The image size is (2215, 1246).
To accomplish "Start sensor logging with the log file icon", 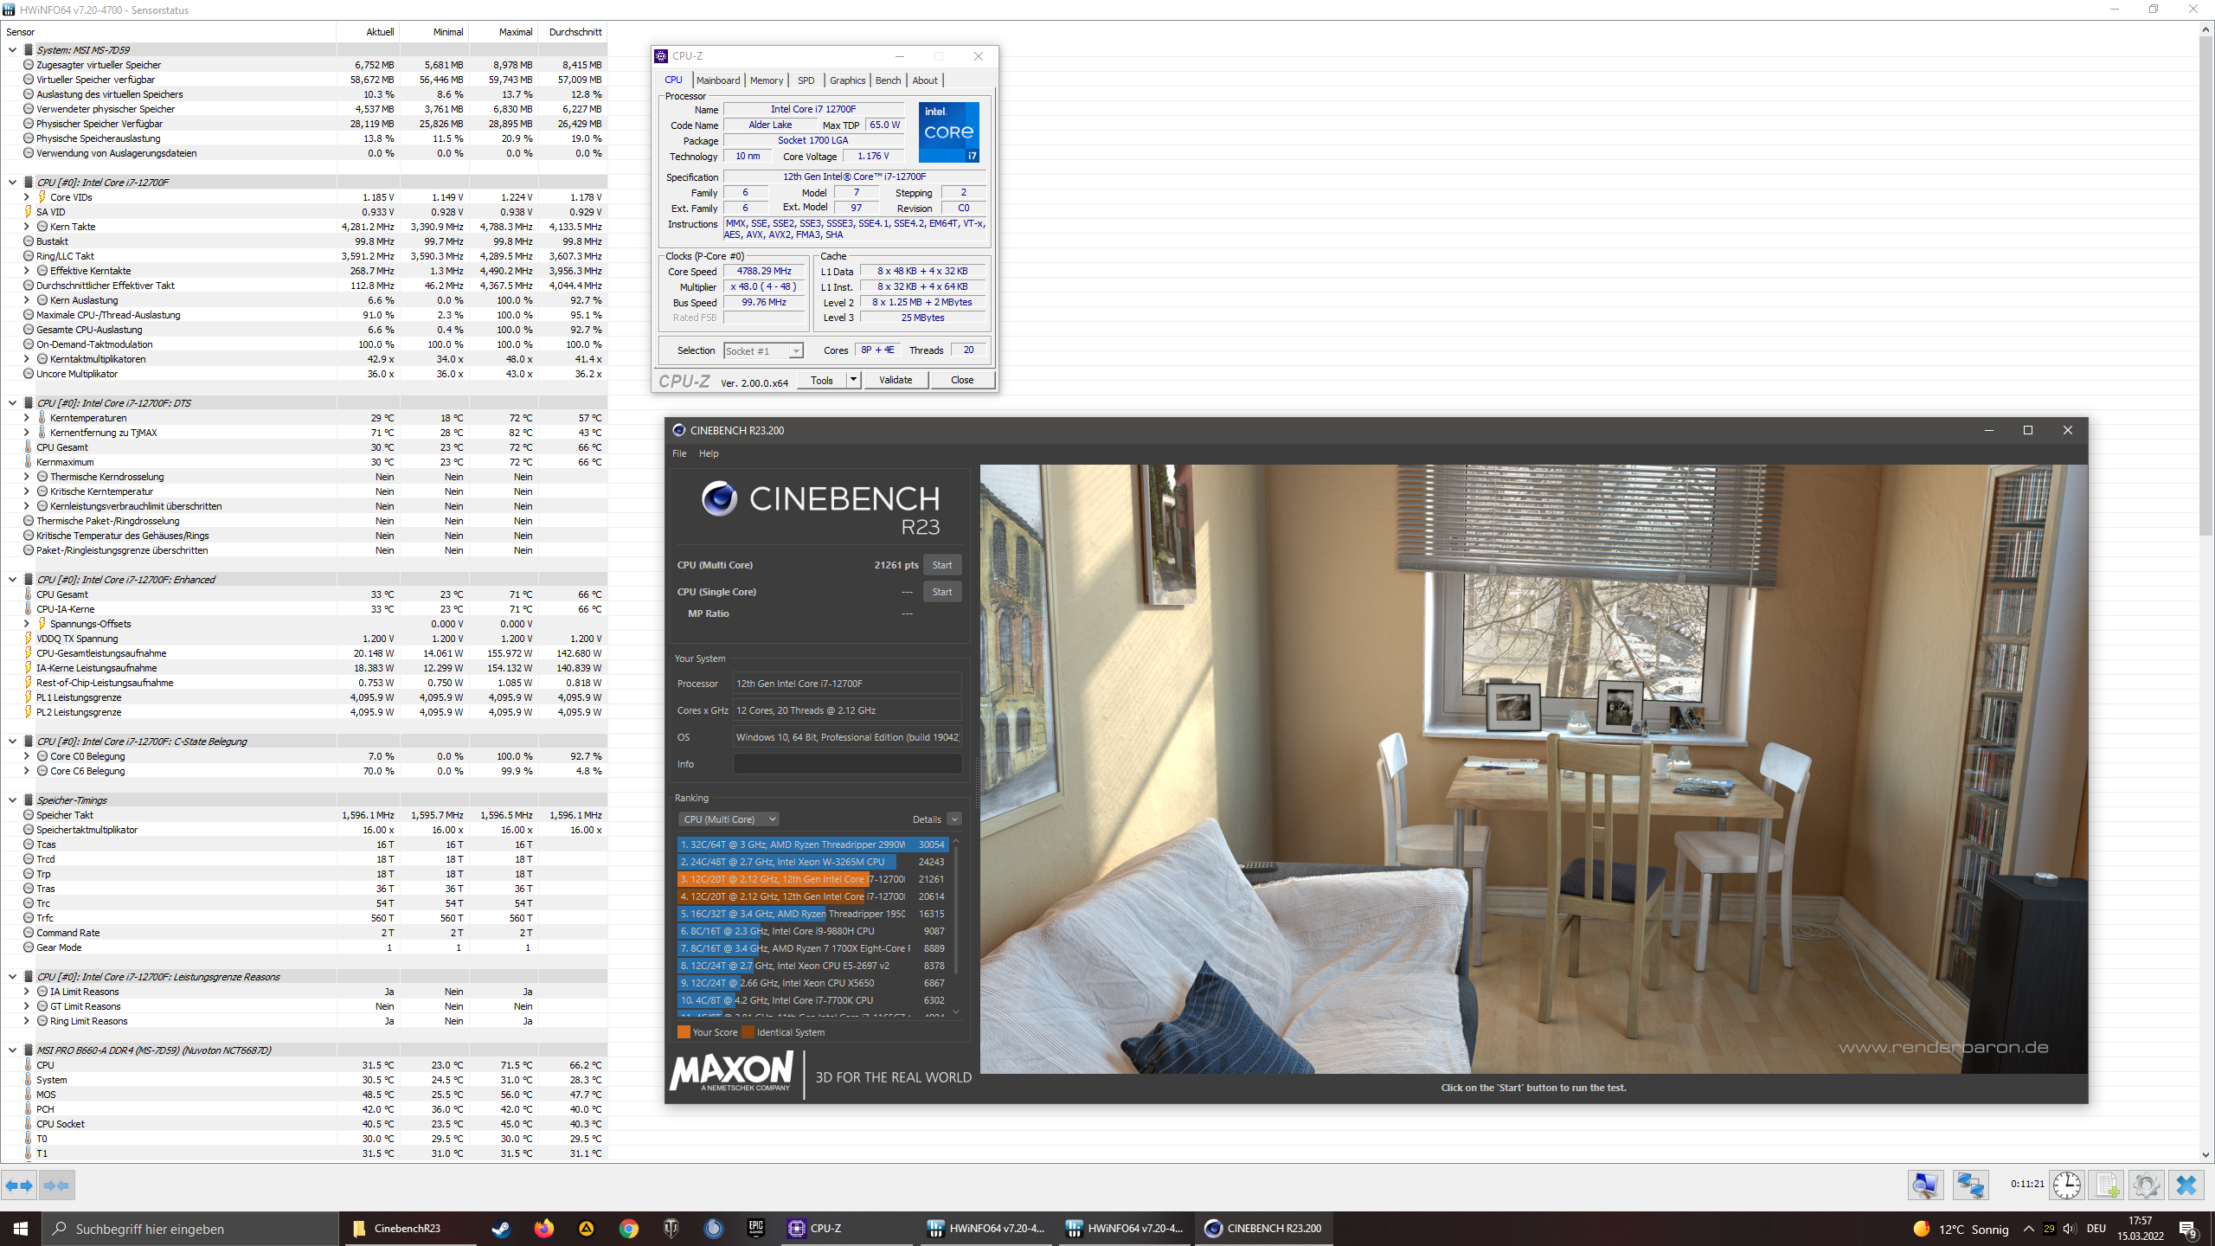I will [x=2106, y=1185].
